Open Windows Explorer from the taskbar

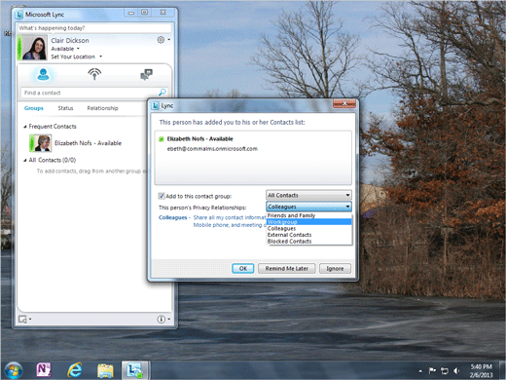click(105, 371)
